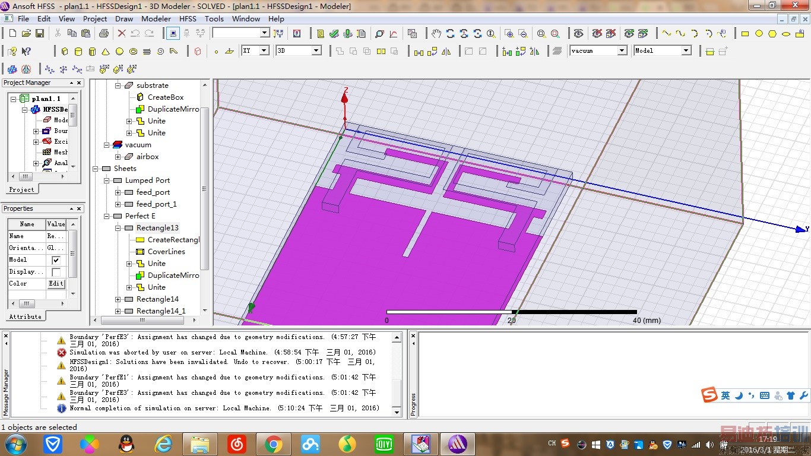Click the red Delete X icon
811x456 pixels.
point(122,34)
